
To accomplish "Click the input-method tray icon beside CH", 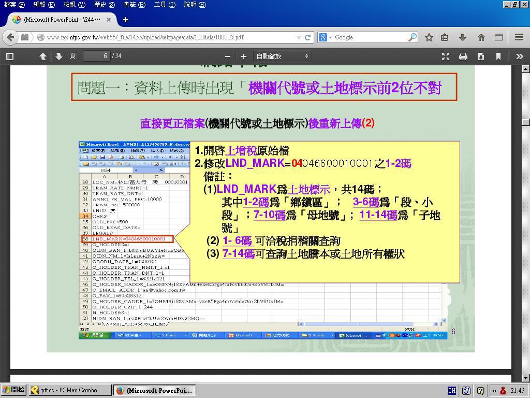I will 466,391.
